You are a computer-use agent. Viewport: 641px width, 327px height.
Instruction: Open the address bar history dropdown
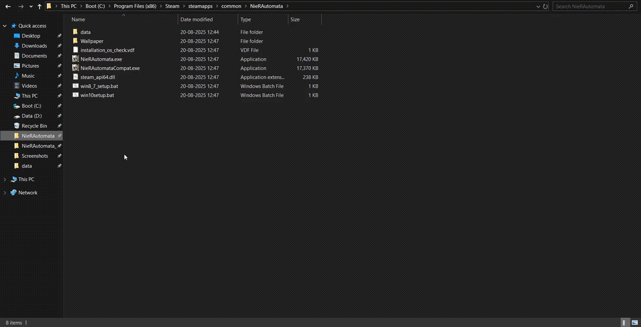[x=538, y=6]
